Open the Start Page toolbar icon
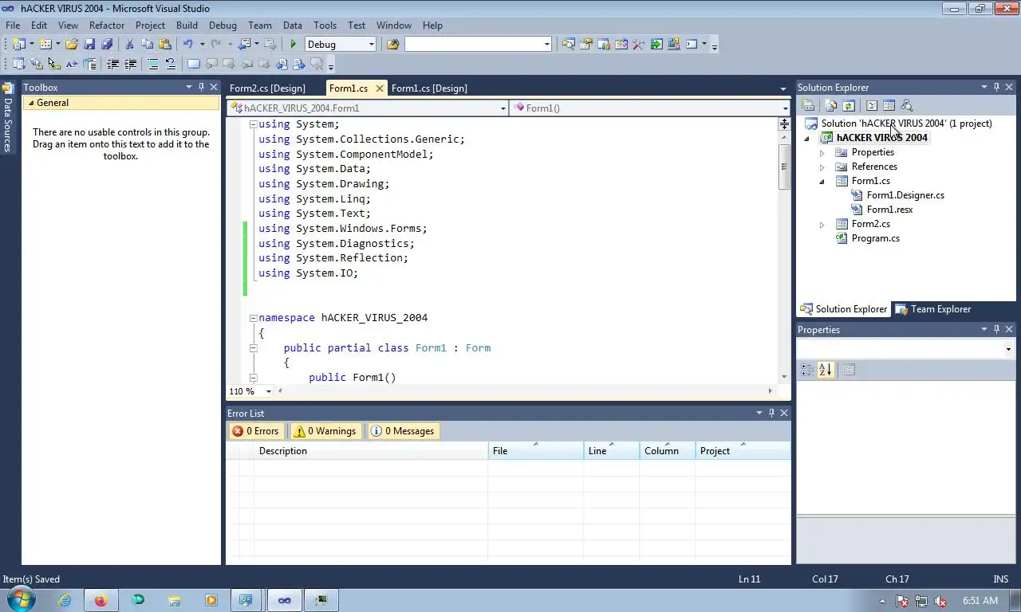The image size is (1021, 612). click(x=656, y=44)
